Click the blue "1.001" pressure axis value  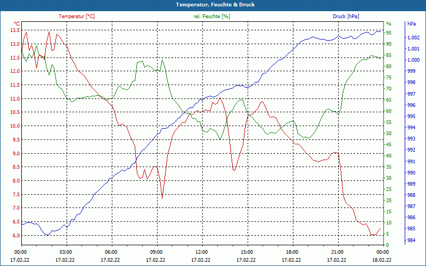coord(413,48)
